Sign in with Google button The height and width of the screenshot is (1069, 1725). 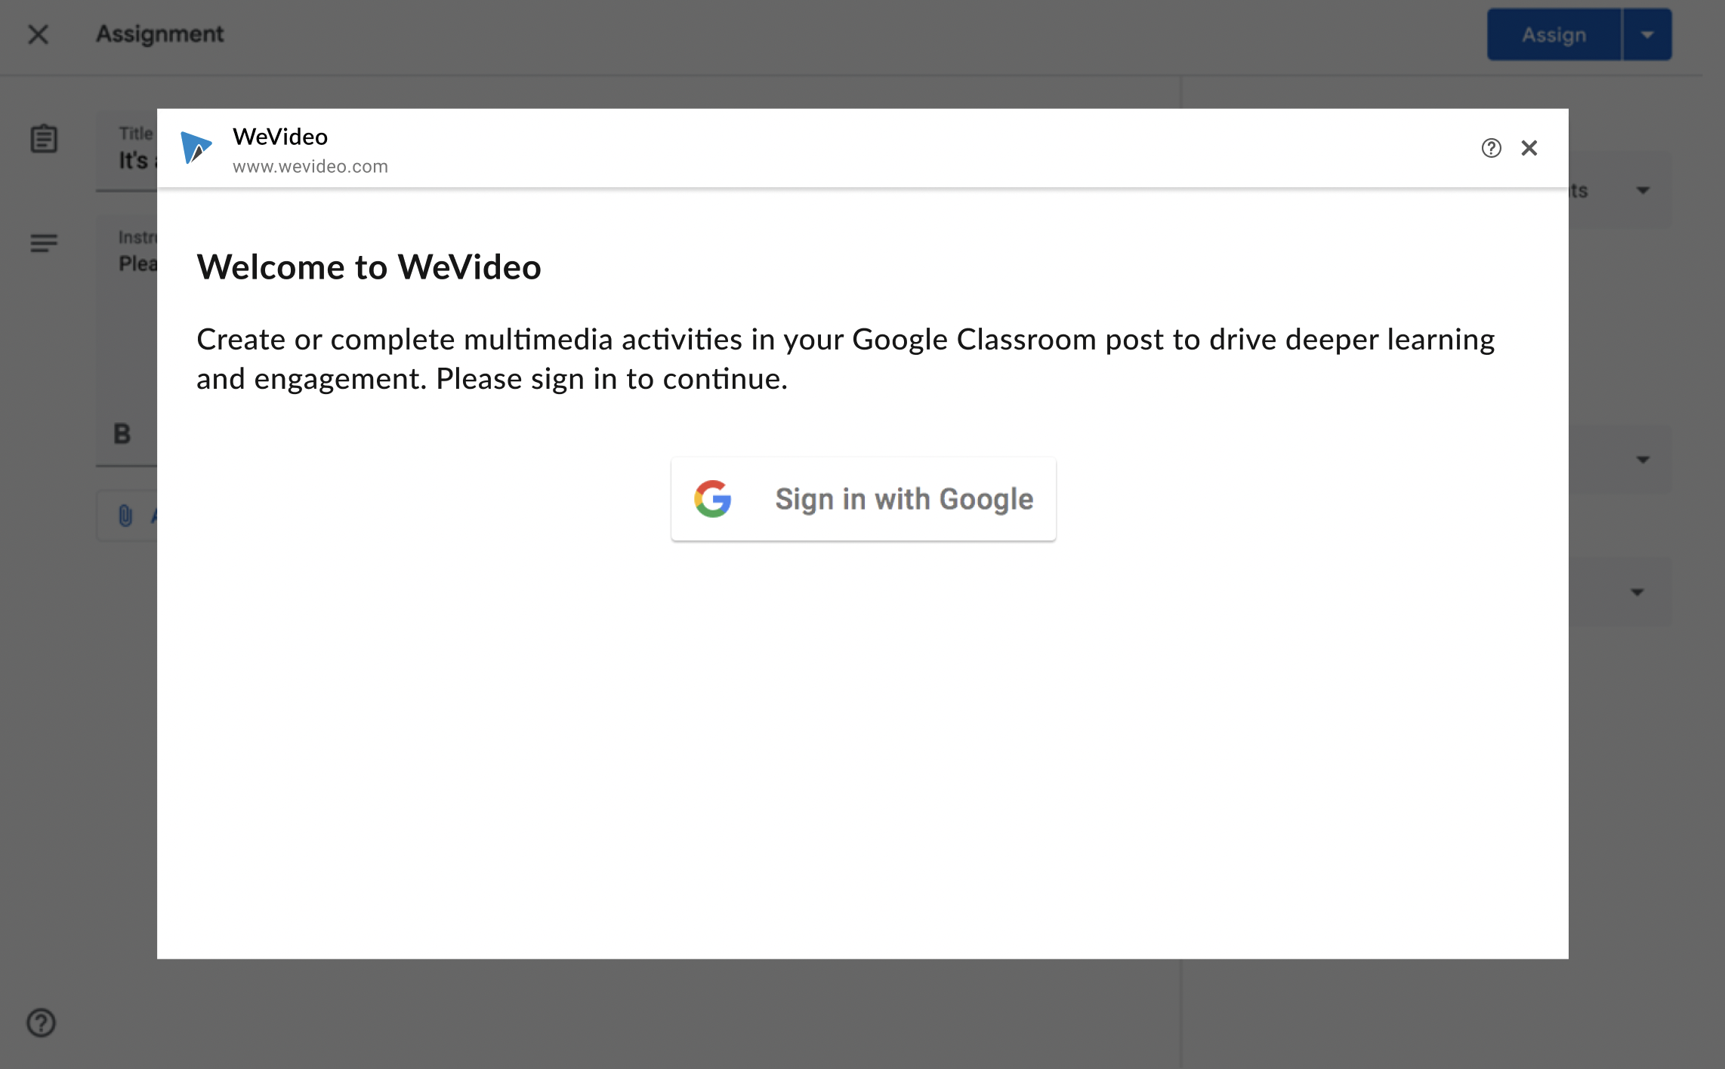click(862, 499)
